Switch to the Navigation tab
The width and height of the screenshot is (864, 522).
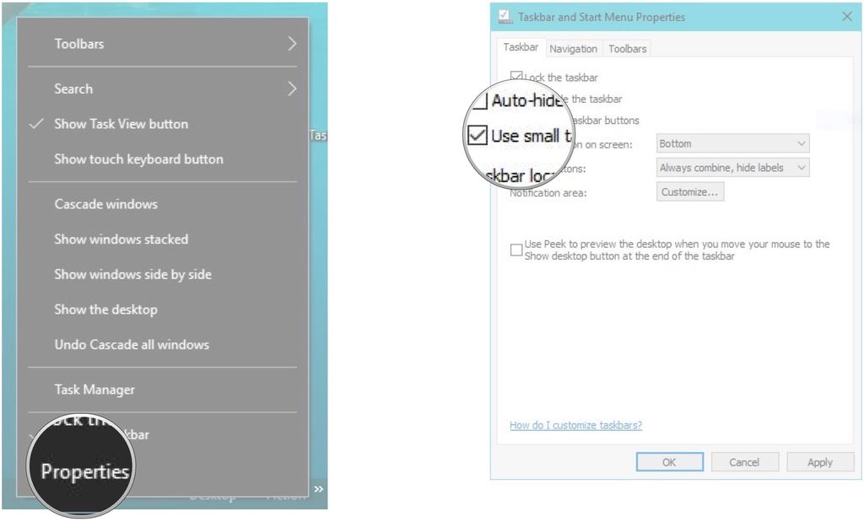click(573, 48)
